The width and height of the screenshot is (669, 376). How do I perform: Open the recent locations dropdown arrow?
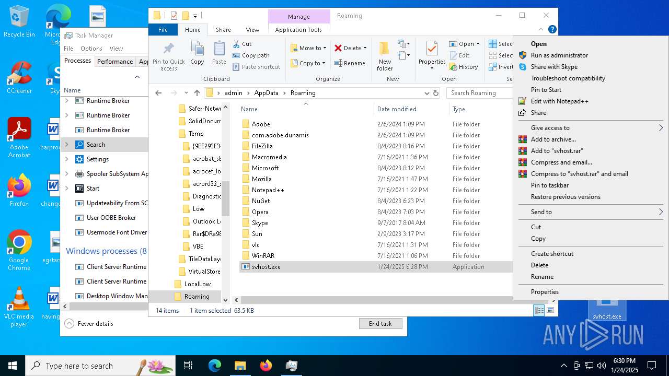[186, 93]
